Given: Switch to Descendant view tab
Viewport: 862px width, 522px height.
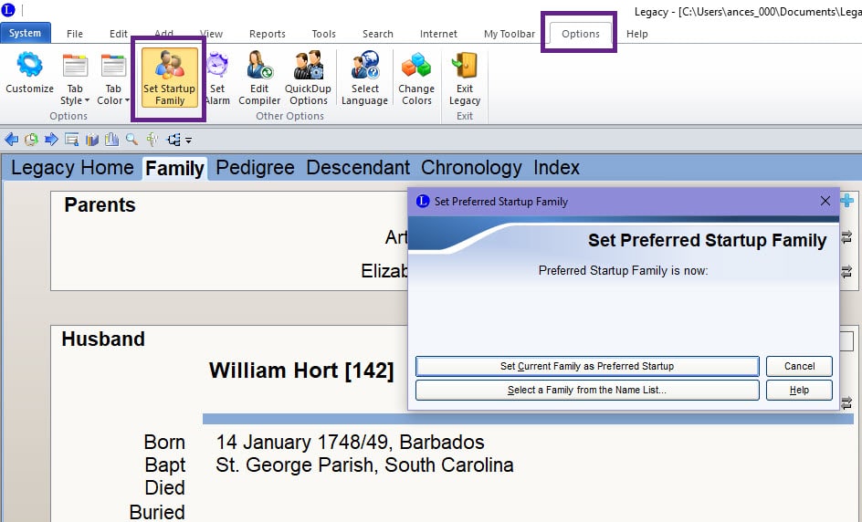Looking at the screenshot, I should coord(358,168).
